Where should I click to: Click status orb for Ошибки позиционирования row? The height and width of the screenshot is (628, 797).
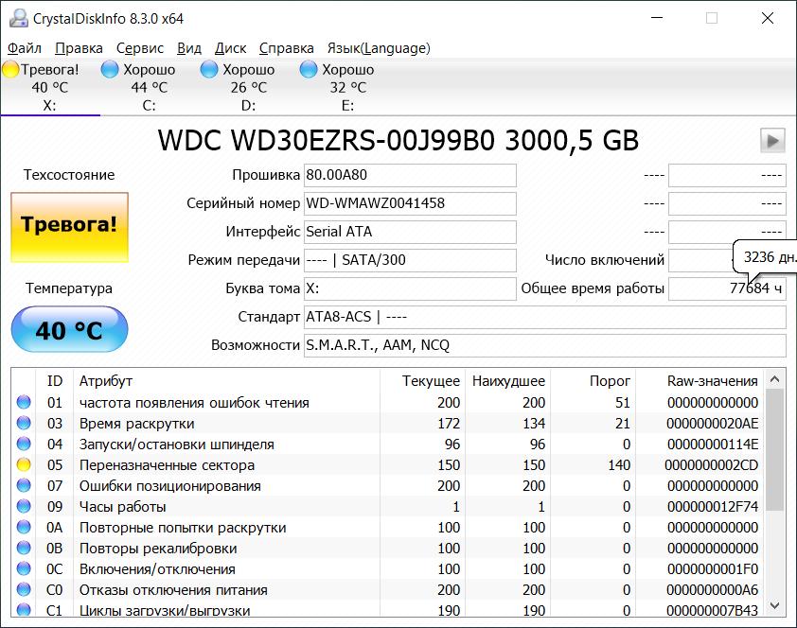point(24,486)
